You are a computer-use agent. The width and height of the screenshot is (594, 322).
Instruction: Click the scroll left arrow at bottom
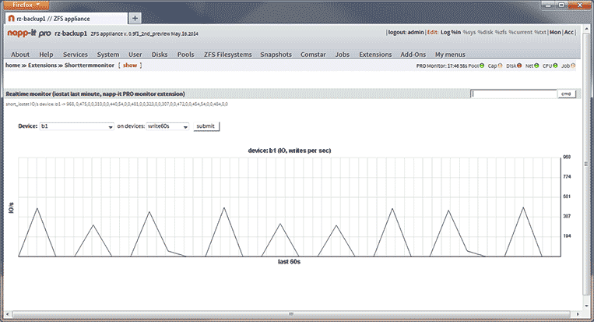pyautogui.click(x=7, y=314)
